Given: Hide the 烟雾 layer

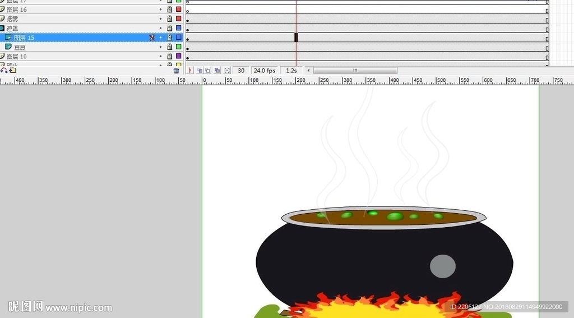Looking at the screenshot, I should pyautogui.click(x=160, y=19).
